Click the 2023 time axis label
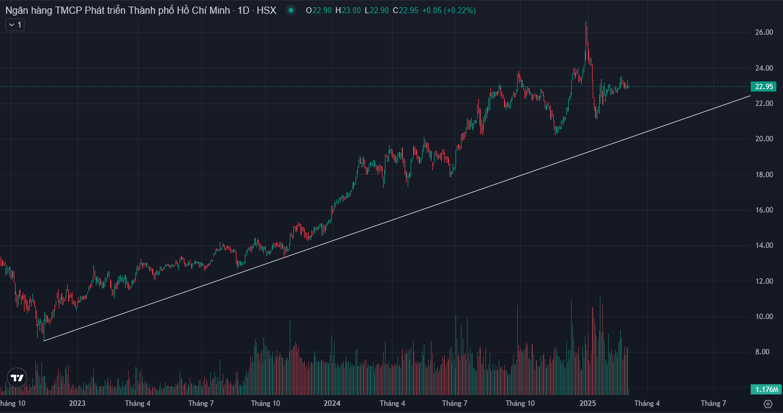The width and height of the screenshot is (783, 413). (x=77, y=403)
